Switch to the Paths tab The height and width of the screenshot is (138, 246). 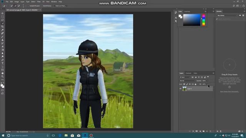(x=195, y=73)
